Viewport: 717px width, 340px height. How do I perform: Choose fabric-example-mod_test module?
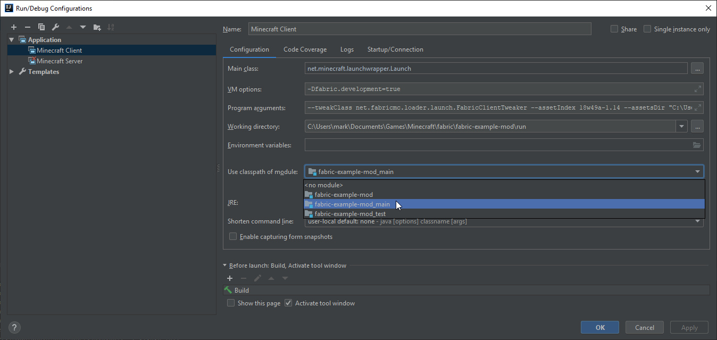point(504,214)
